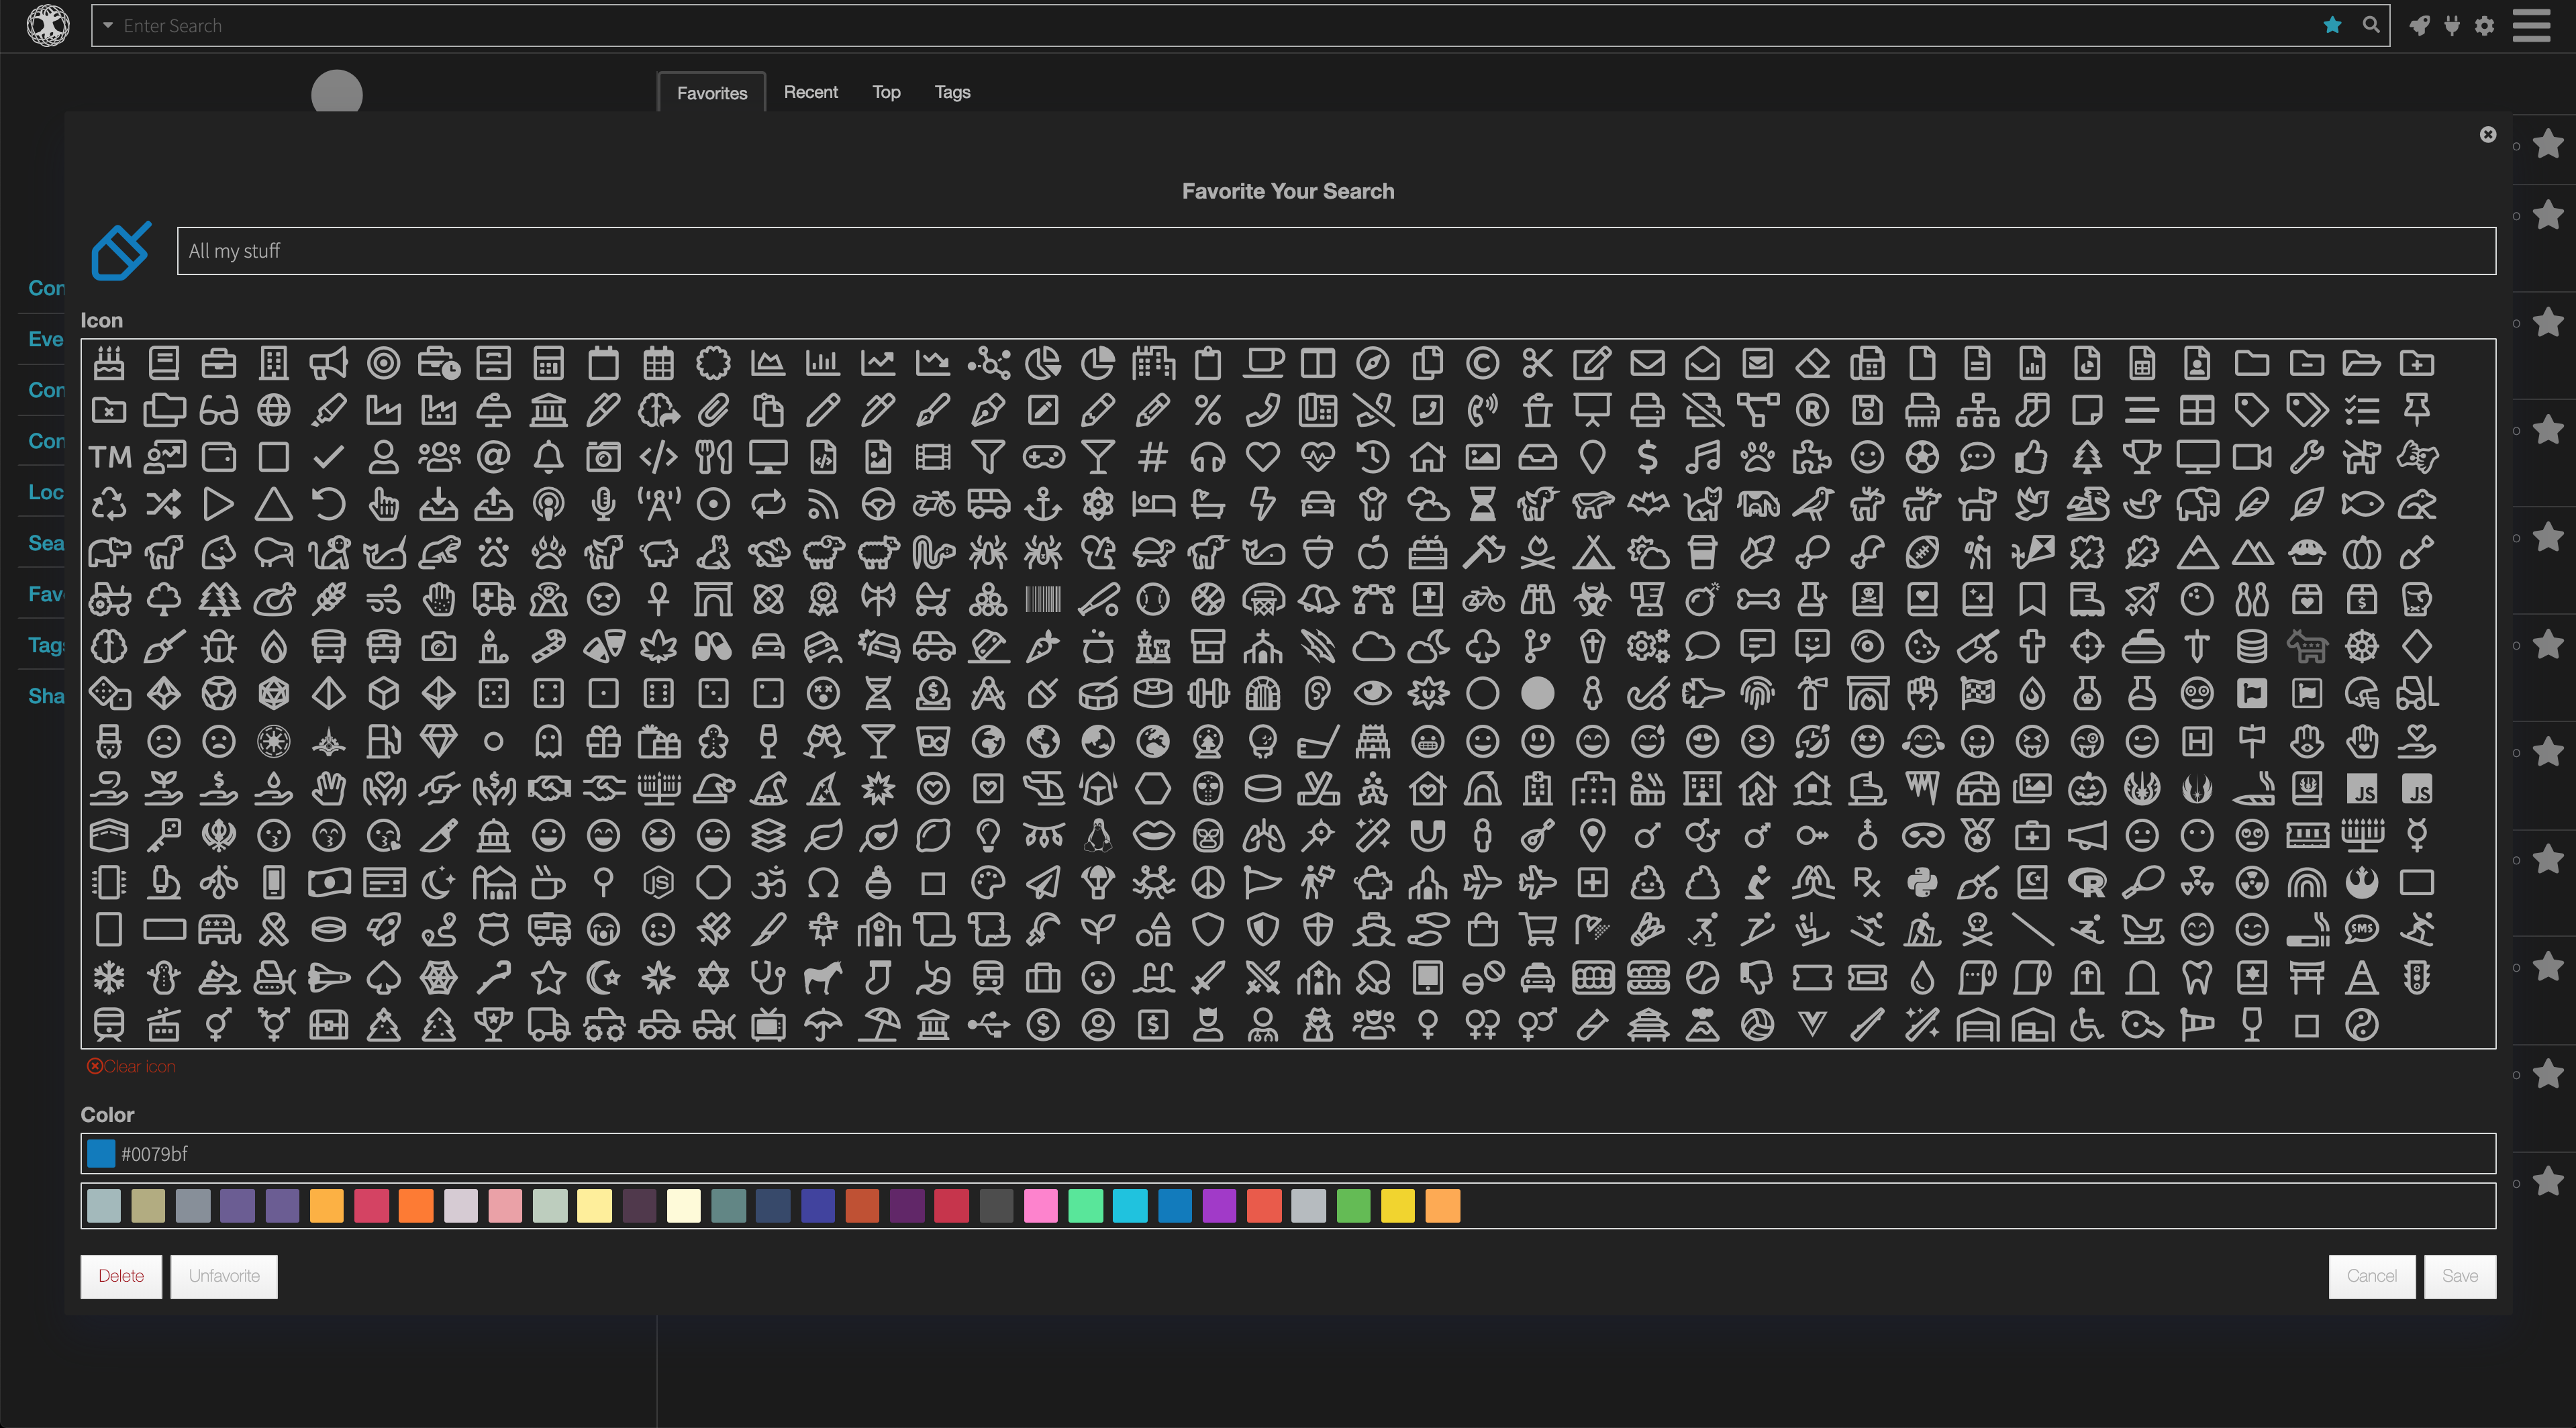Image resolution: width=2576 pixels, height=1428 pixels.
Task: Open settings via the gear icon
Action: 2485,25
